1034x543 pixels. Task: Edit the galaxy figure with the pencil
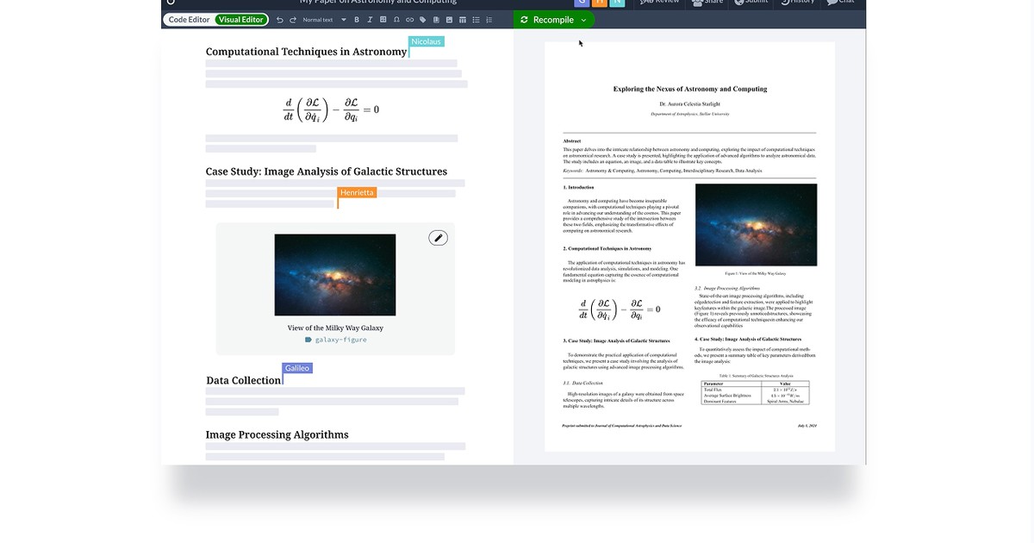pyautogui.click(x=439, y=238)
